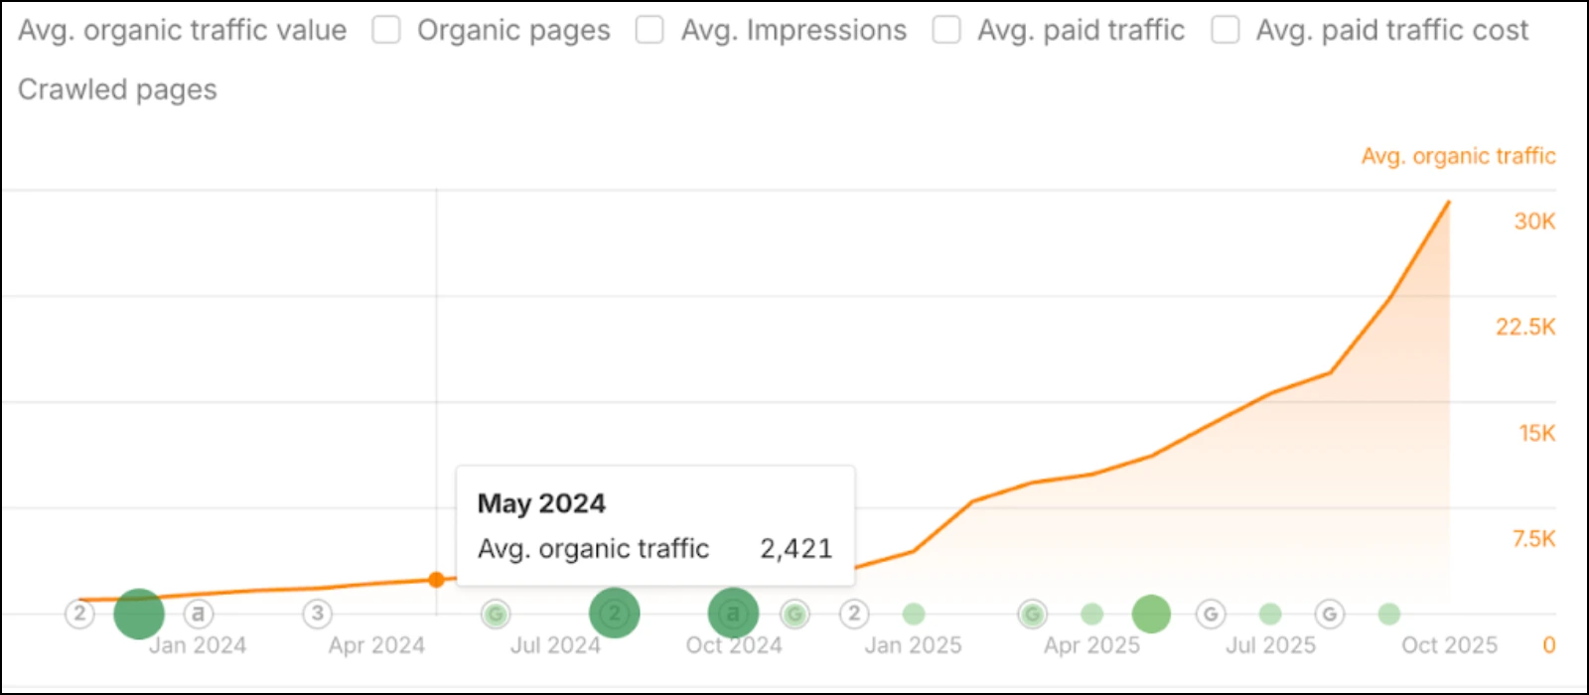Click the "G" update marker near Aug 2025

click(x=1330, y=614)
